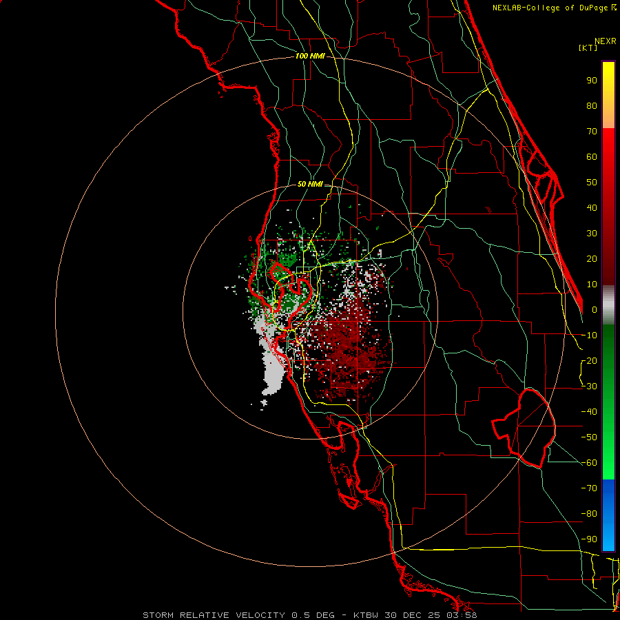Pick the gray zero-velocity segment of the scale
The height and width of the screenshot is (620, 620).
(x=608, y=305)
